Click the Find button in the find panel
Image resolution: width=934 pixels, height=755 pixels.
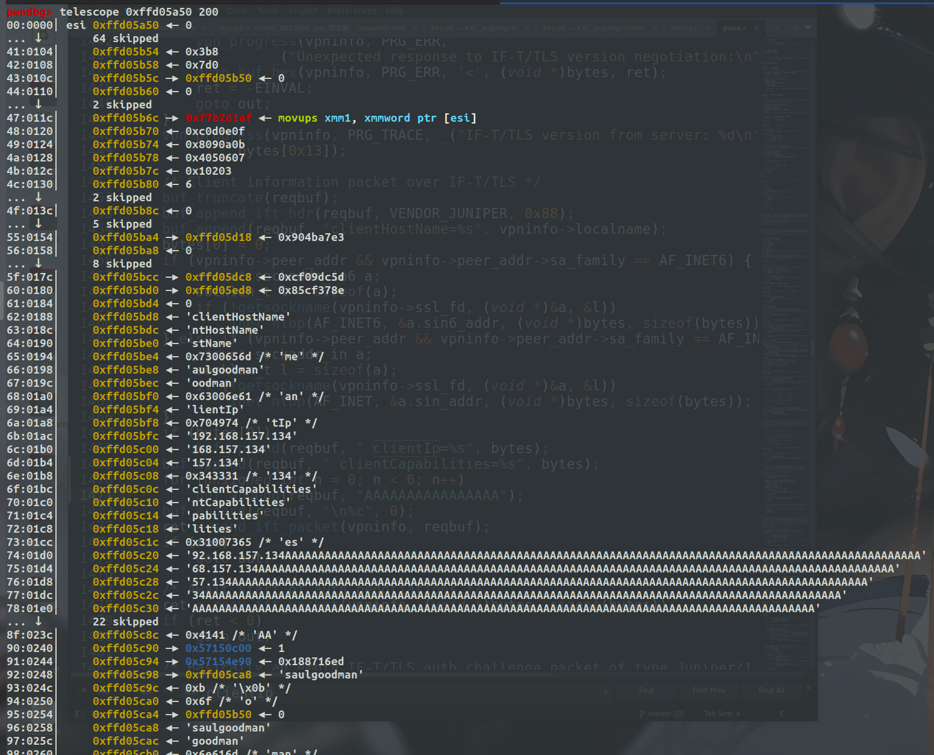tap(646, 691)
